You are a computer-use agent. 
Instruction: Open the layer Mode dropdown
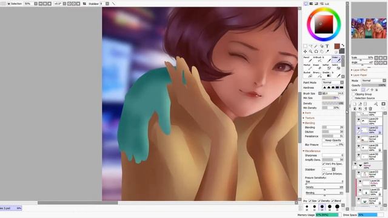click(373, 81)
